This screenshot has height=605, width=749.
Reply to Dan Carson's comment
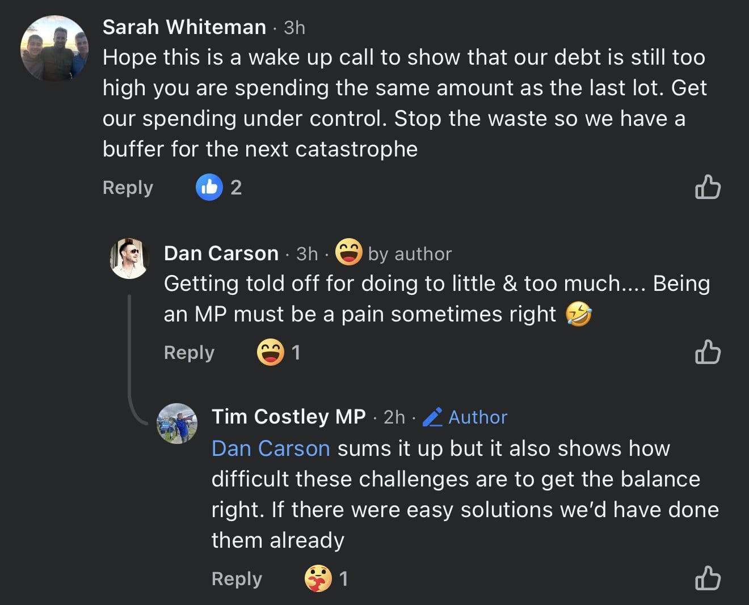(189, 353)
